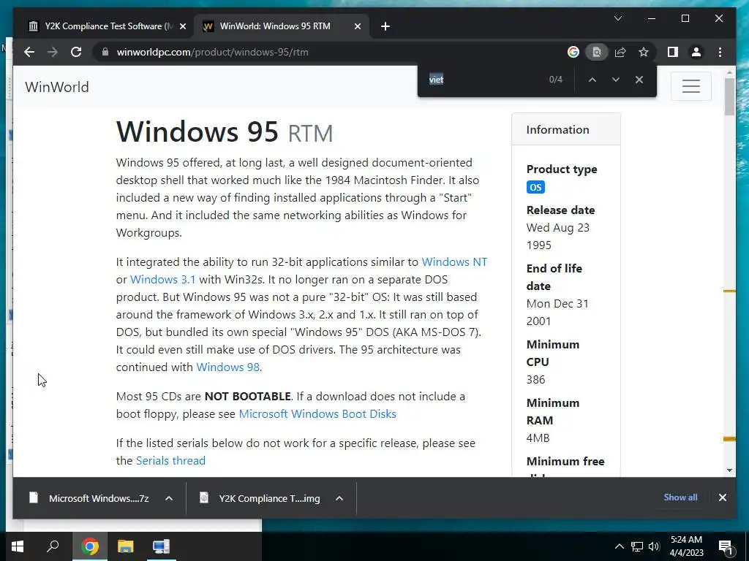The image size is (749, 561).
Task: Click the Chrome taskbar icon
Action: click(x=90, y=546)
